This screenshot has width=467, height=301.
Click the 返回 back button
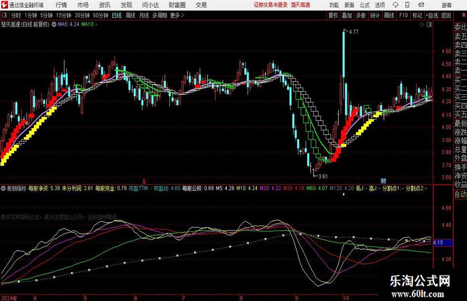446,15
